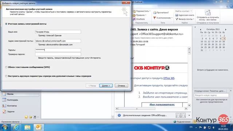Click the shortcuts icon in navigation pane
233x131 pixels.
[35, 117]
